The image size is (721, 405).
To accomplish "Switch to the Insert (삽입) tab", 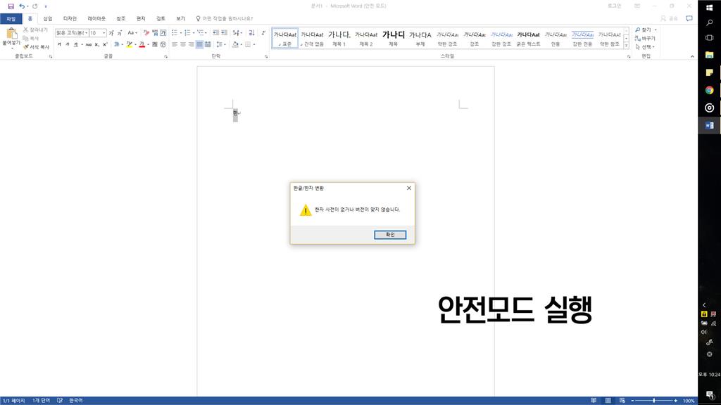I will tap(48, 19).
